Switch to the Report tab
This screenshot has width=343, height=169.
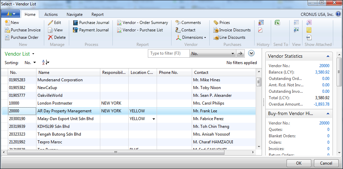[98, 15]
